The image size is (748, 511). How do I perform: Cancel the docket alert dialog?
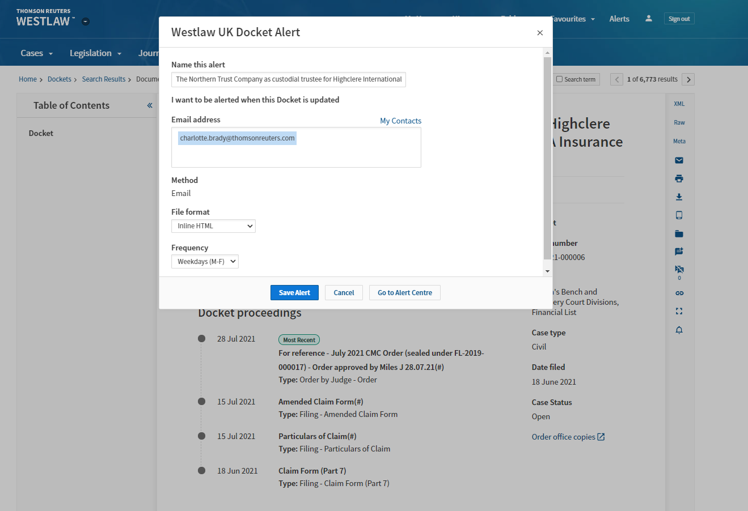[x=344, y=292]
